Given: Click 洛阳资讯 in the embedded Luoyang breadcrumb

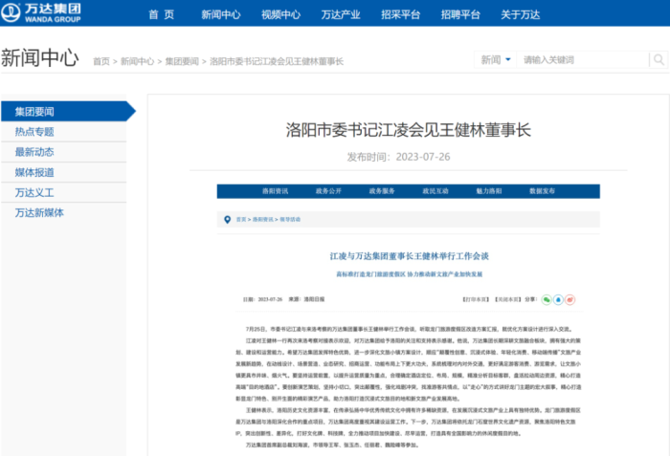Looking at the screenshot, I should (x=263, y=220).
